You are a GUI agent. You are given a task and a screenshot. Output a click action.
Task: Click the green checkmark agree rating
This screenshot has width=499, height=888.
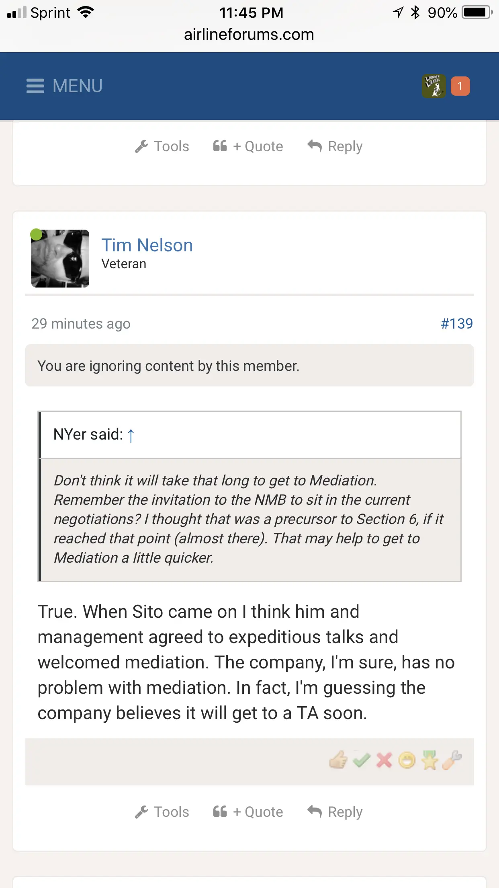point(361,760)
